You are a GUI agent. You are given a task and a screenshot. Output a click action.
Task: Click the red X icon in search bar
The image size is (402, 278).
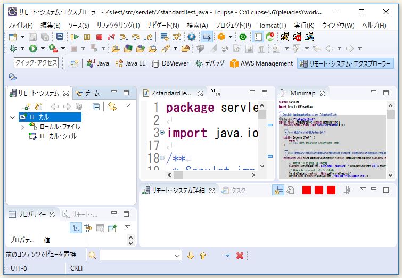pyautogui.click(x=240, y=256)
